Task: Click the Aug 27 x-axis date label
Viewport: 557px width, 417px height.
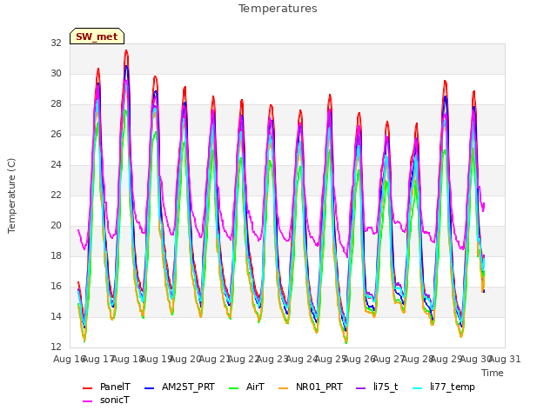Action: pyautogui.click(x=389, y=359)
